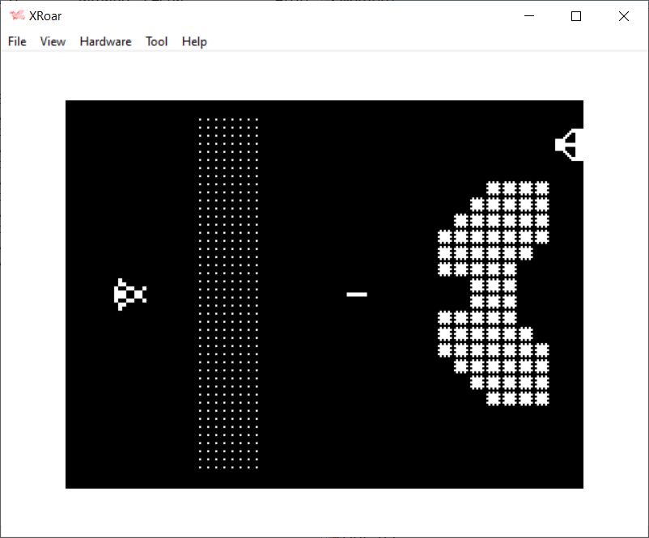Click the top row of the dotted barrier
This screenshot has width=649, height=538.
(228, 120)
